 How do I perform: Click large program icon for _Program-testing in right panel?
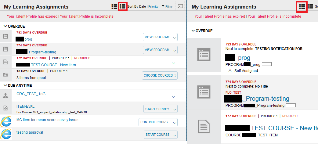coord(204,92)
